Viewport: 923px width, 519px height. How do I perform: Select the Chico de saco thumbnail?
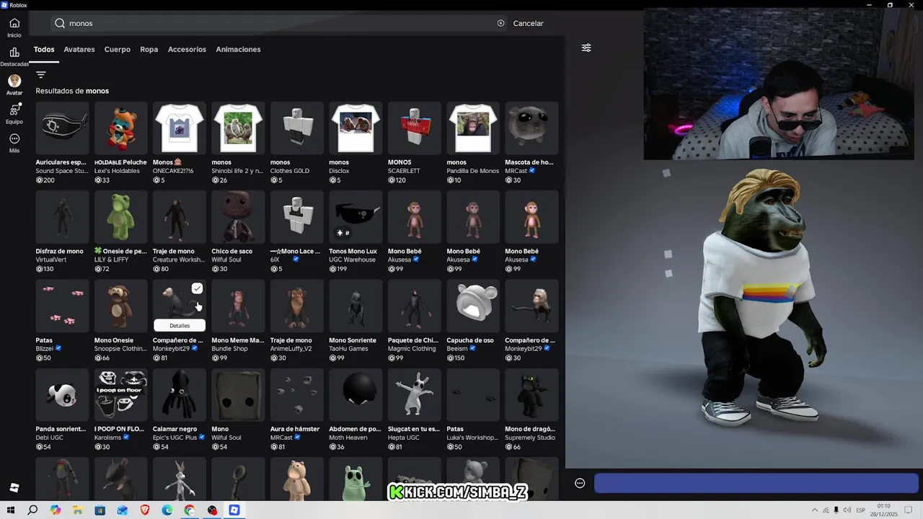tap(239, 217)
